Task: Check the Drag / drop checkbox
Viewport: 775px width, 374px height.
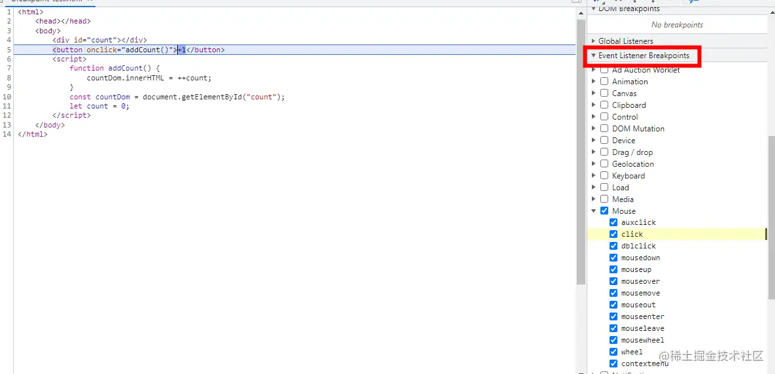Action: (604, 152)
